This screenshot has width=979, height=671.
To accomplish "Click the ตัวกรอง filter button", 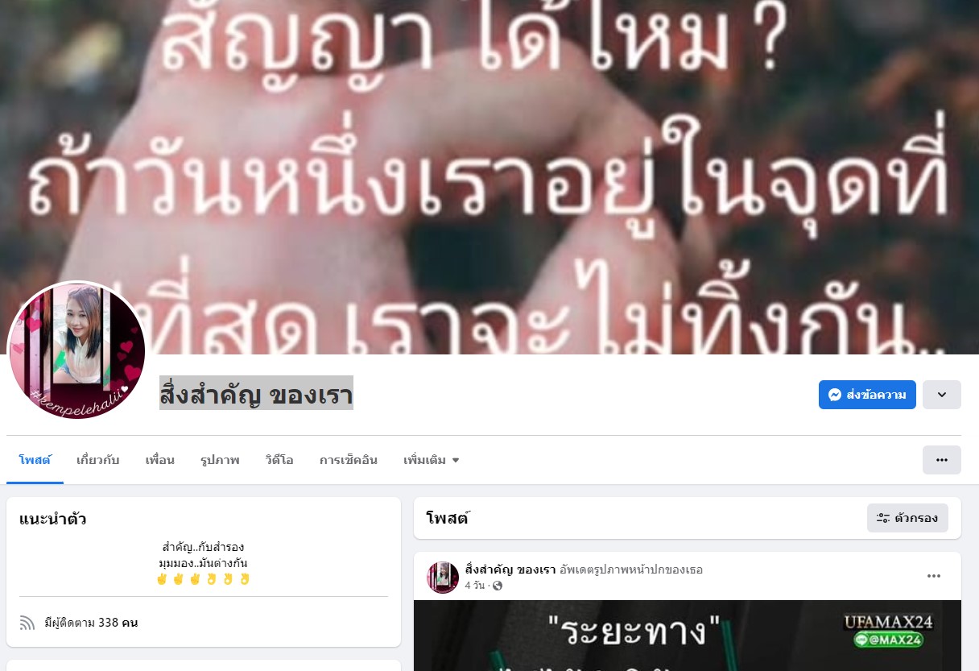I will click(x=907, y=518).
